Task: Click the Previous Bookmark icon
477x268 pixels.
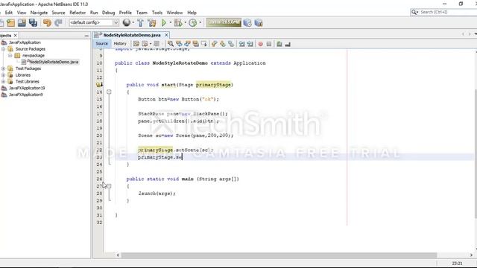Action: click(214, 44)
